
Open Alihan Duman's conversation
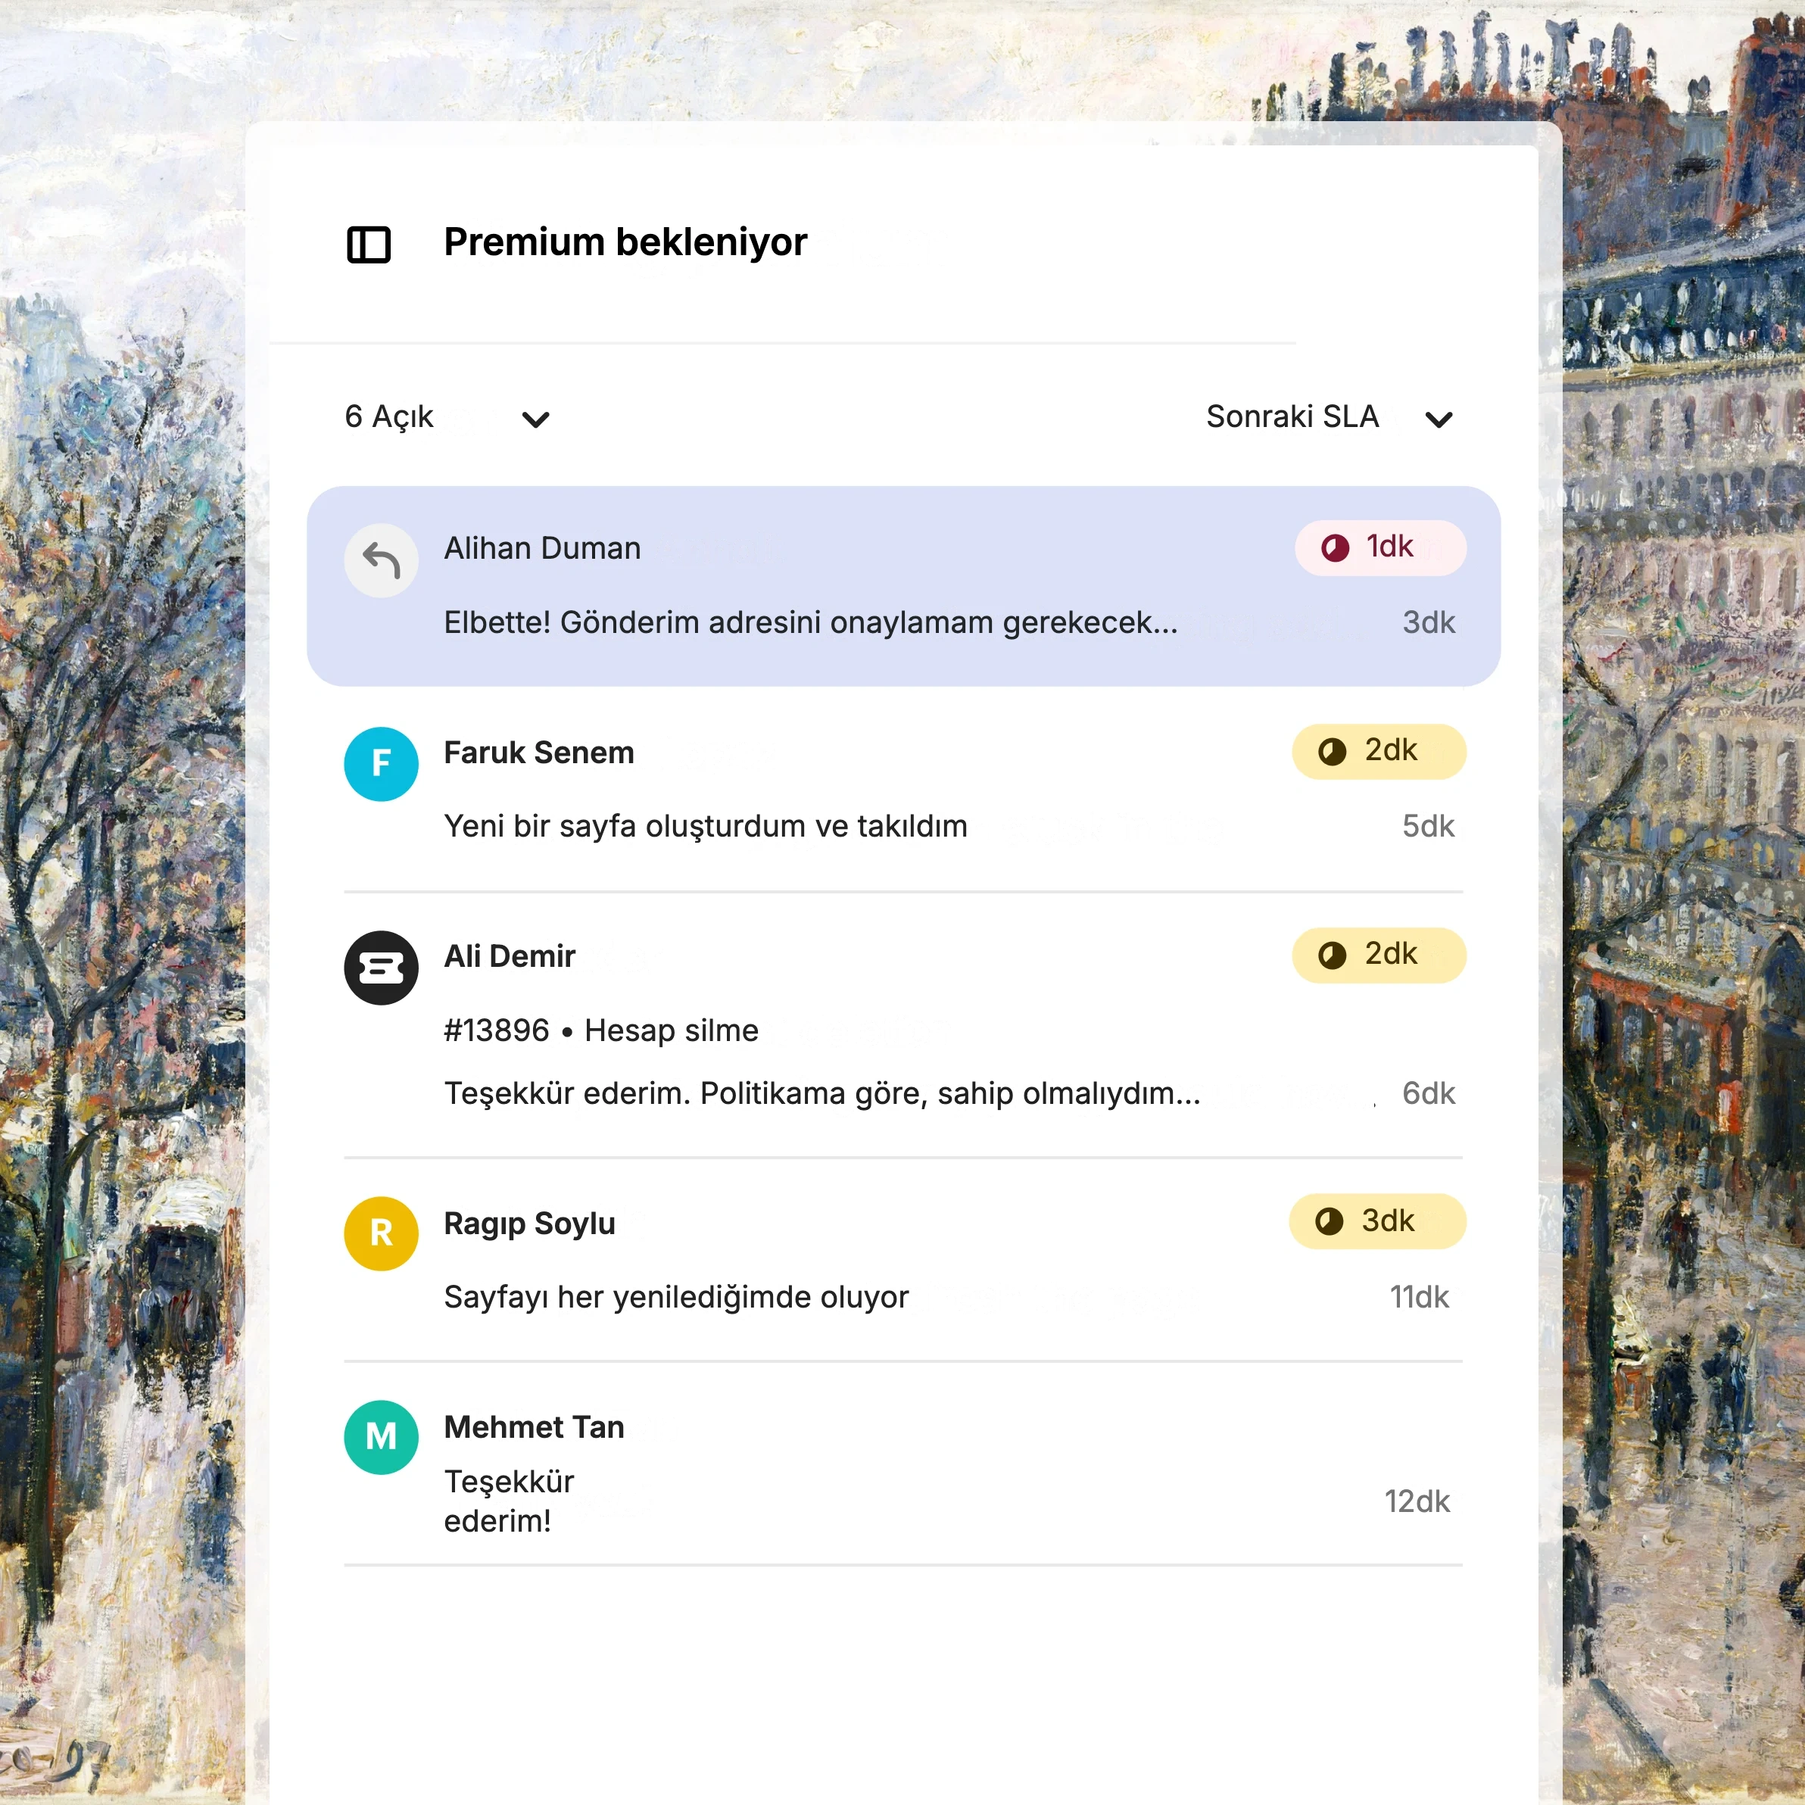click(x=903, y=586)
